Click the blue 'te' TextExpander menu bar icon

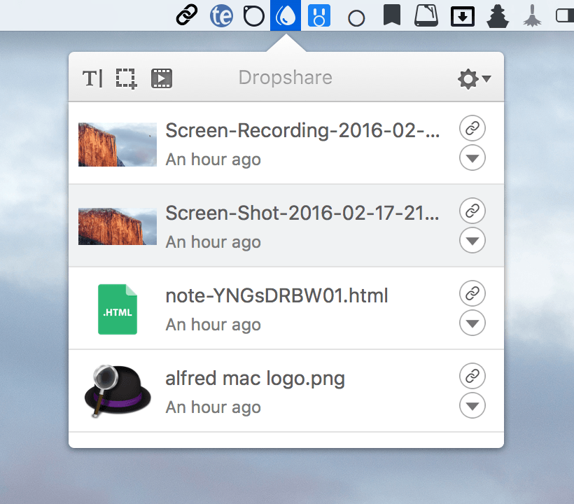click(221, 15)
